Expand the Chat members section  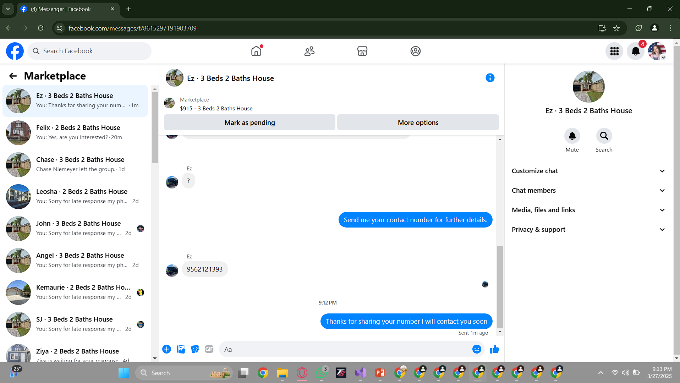click(588, 191)
